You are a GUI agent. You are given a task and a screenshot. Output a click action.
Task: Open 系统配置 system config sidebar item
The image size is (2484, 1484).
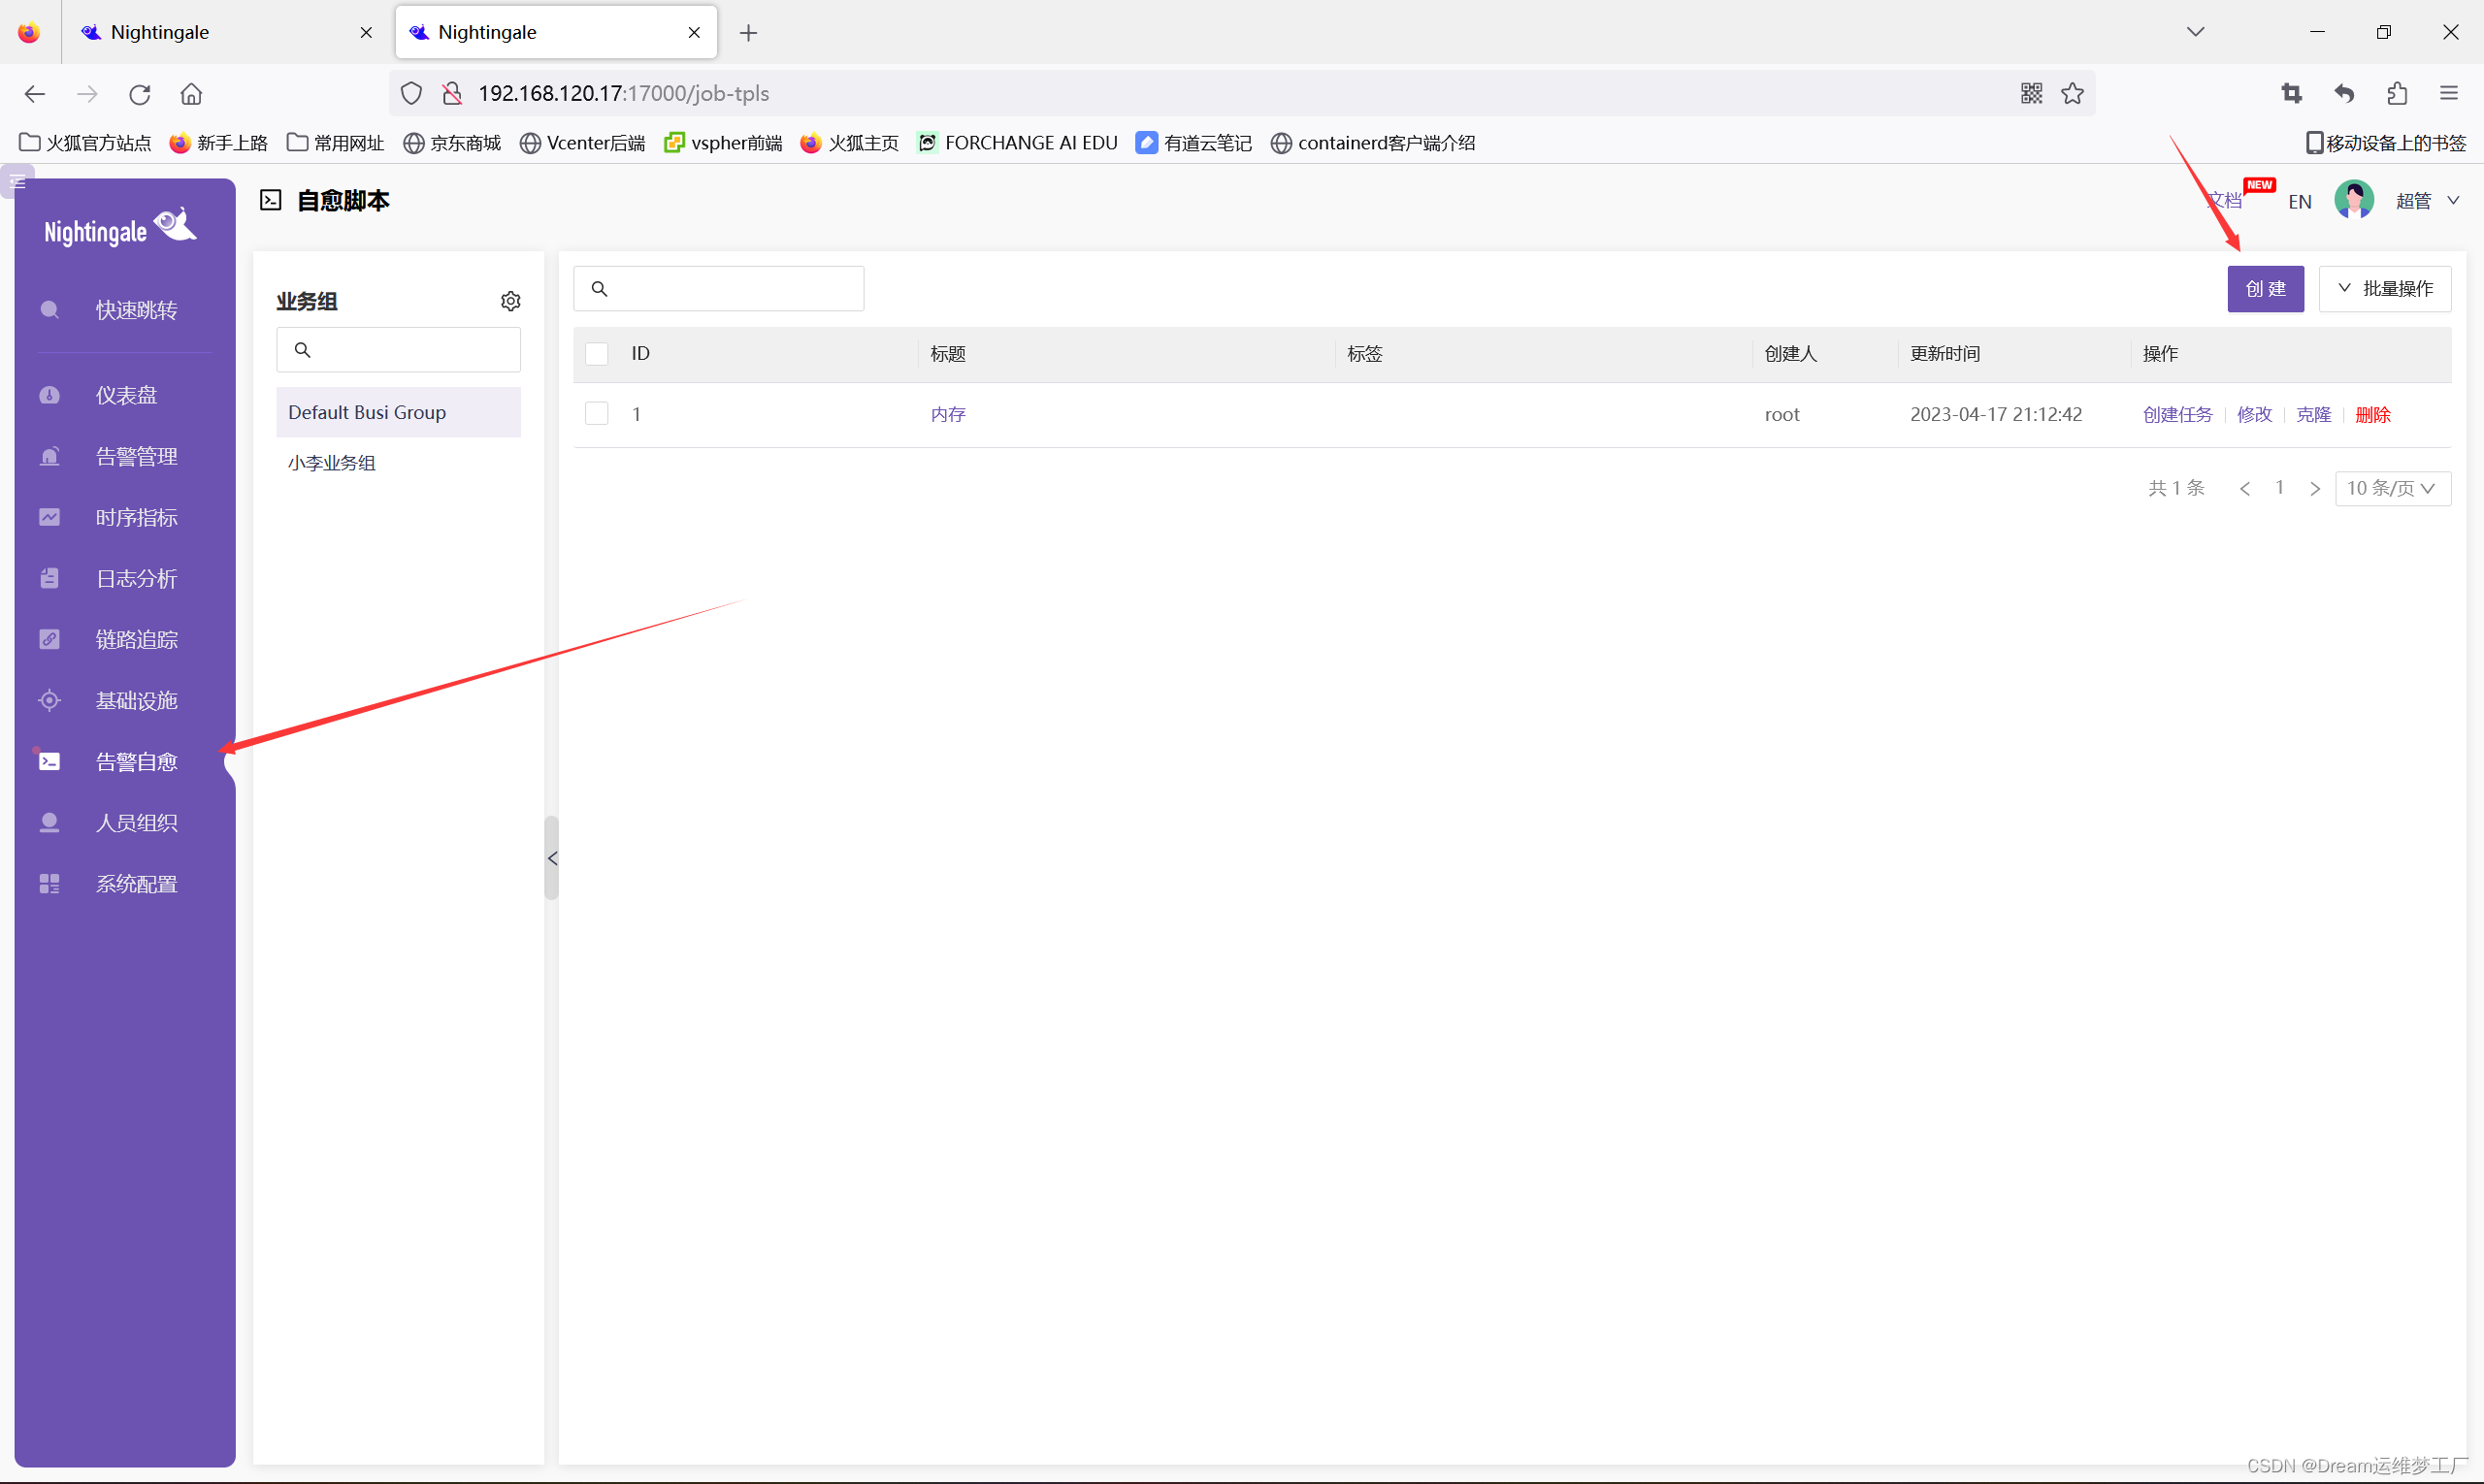tap(136, 883)
